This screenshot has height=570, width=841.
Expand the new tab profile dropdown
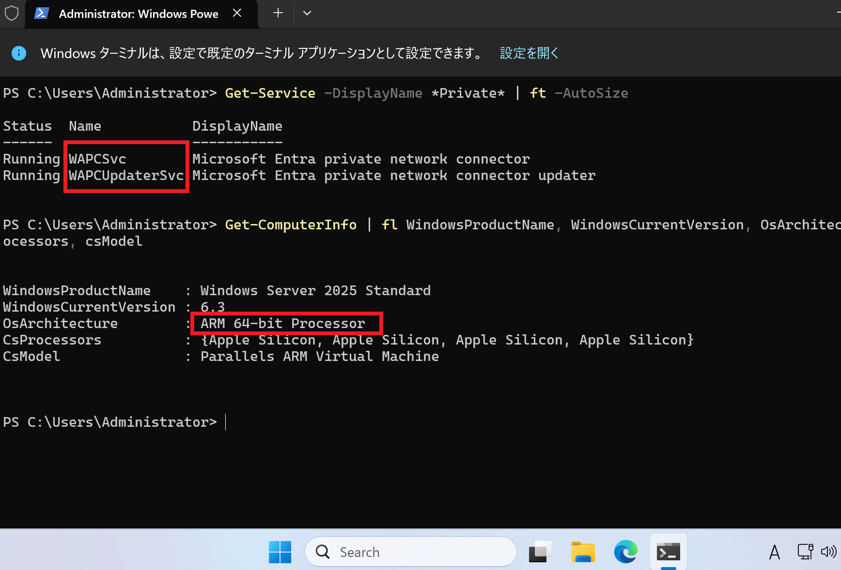[307, 13]
